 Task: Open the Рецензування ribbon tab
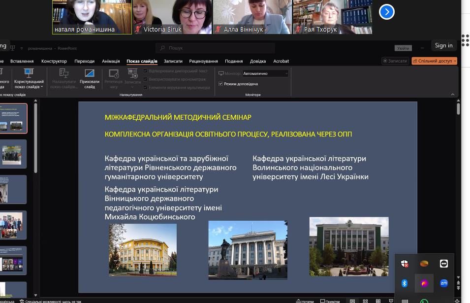point(203,61)
